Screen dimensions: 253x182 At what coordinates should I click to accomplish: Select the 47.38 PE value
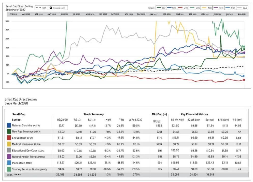pyautogui.click(x=238, y=156)
